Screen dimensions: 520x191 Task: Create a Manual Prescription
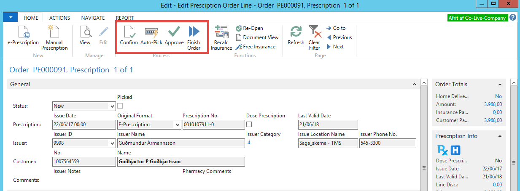[x=54, y=32]
